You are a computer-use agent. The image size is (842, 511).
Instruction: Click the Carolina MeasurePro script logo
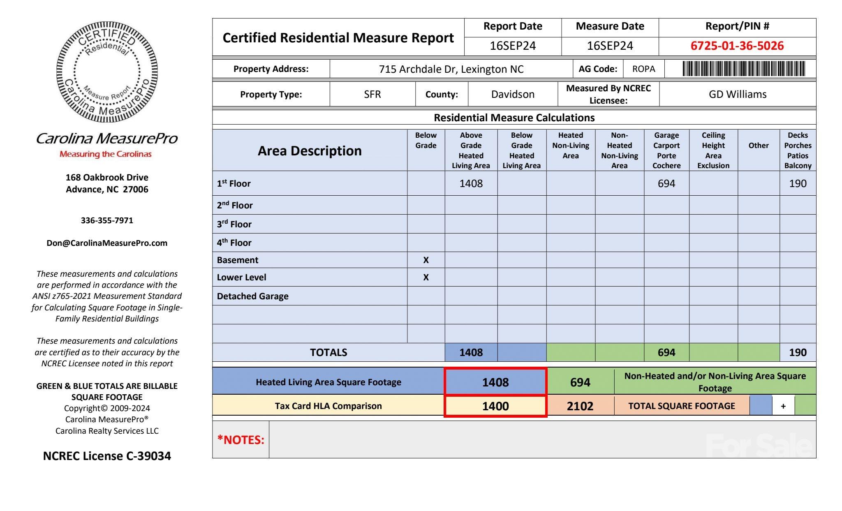tap(107, 139)
